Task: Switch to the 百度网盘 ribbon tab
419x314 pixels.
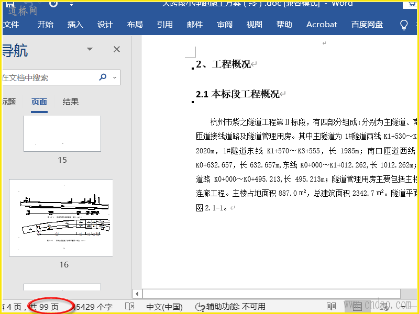Action: [367, 24]
